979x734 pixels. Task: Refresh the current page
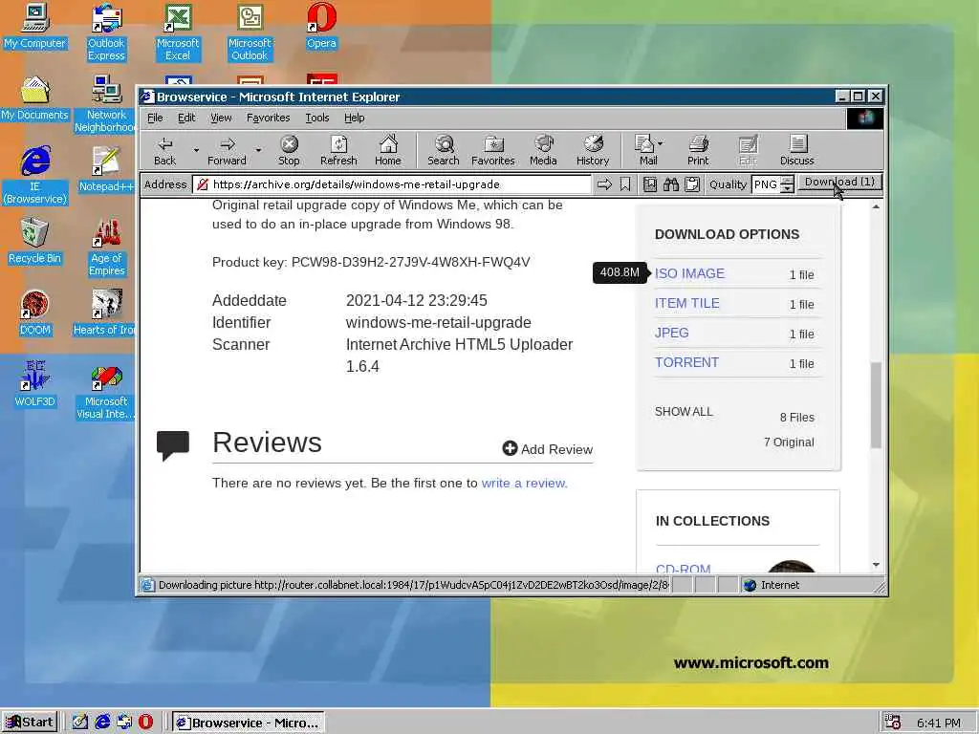point(338,151)
